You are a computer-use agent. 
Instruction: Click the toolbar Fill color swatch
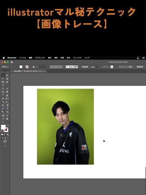pyautogui.click(x=3, y=127)
